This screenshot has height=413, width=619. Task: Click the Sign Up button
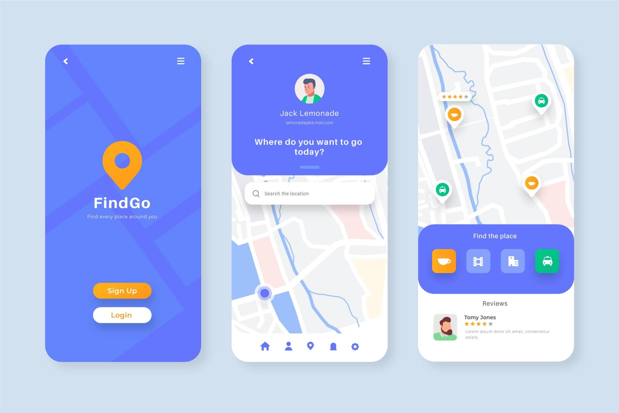point(122,291)
